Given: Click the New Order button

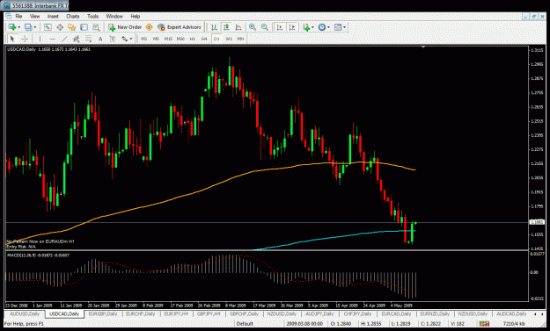Looking at the screenshot, I should tap(125, 27).
